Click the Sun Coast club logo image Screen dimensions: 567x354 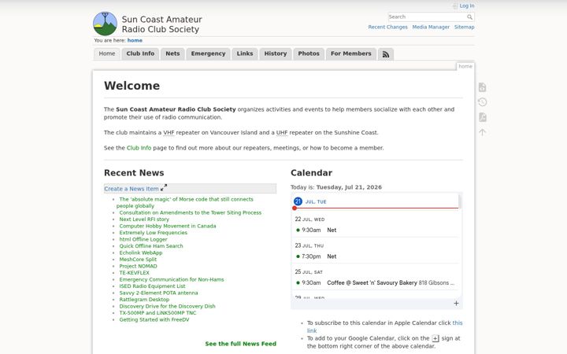coord(105,24)
